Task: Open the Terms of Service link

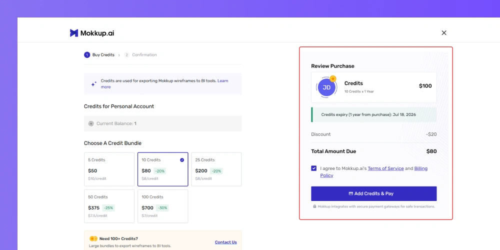Action: point(385,168)
